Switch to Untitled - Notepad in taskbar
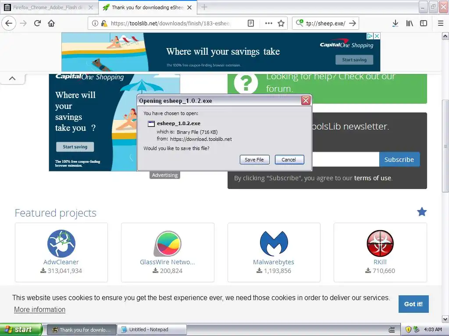449x336 pixels. pyautogui.click(x=152, y=329)
